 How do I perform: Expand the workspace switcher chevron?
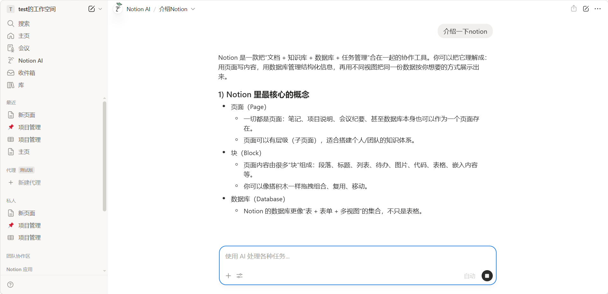[100, 9]
